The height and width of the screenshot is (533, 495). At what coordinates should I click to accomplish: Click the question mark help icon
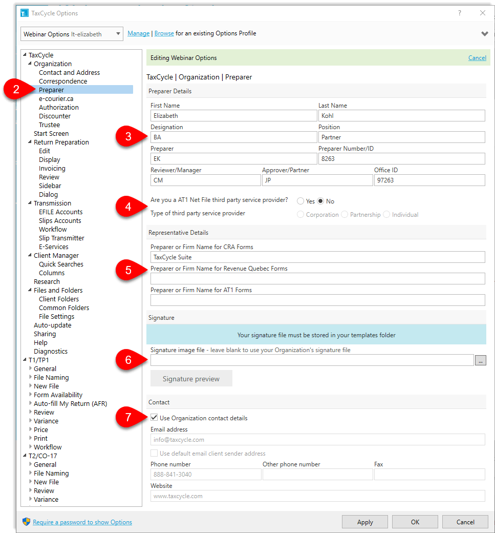point(459,13)
